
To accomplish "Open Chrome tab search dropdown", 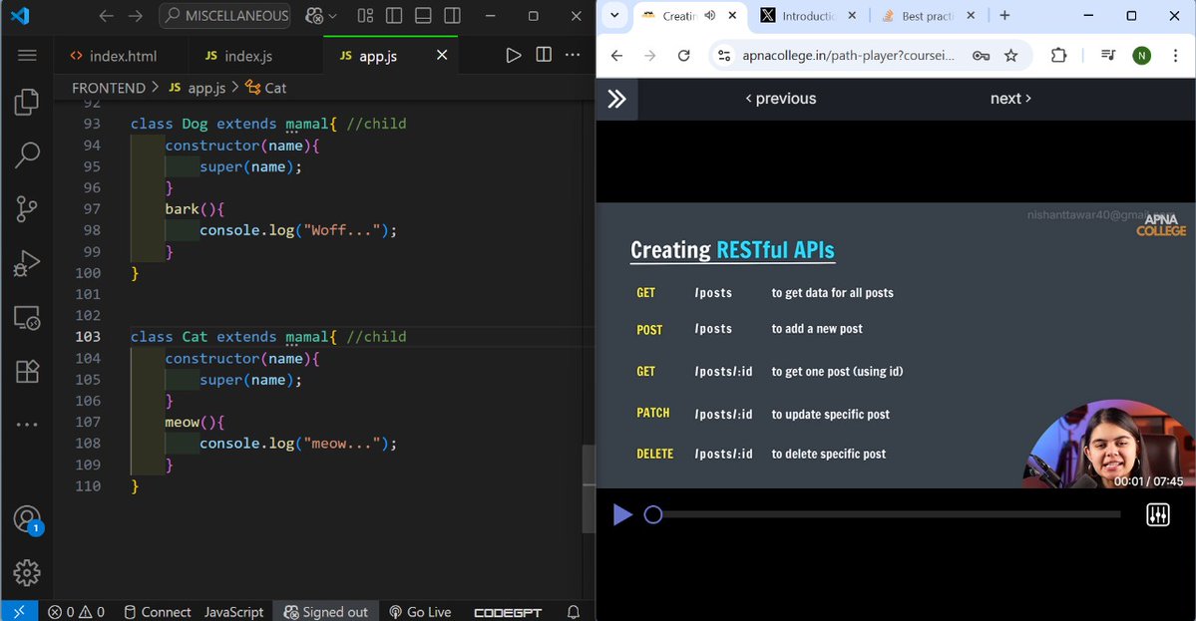I will click(x=614, y=15).
